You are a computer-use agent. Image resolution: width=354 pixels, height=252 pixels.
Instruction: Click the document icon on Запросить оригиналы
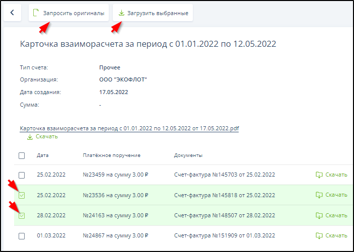(36, 13)
